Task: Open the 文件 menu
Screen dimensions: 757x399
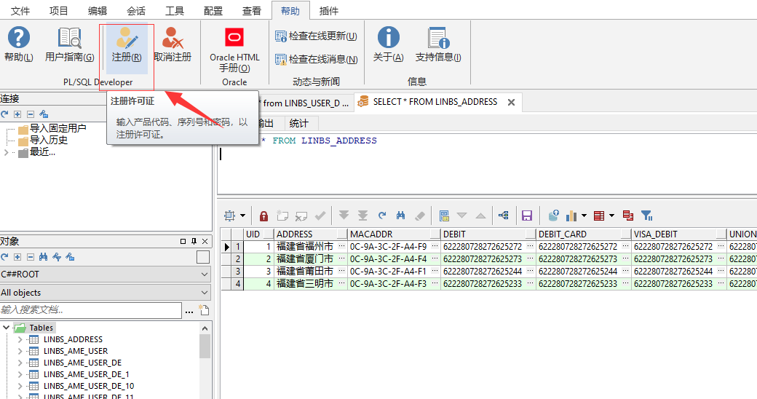Action: tap(20, 11)
